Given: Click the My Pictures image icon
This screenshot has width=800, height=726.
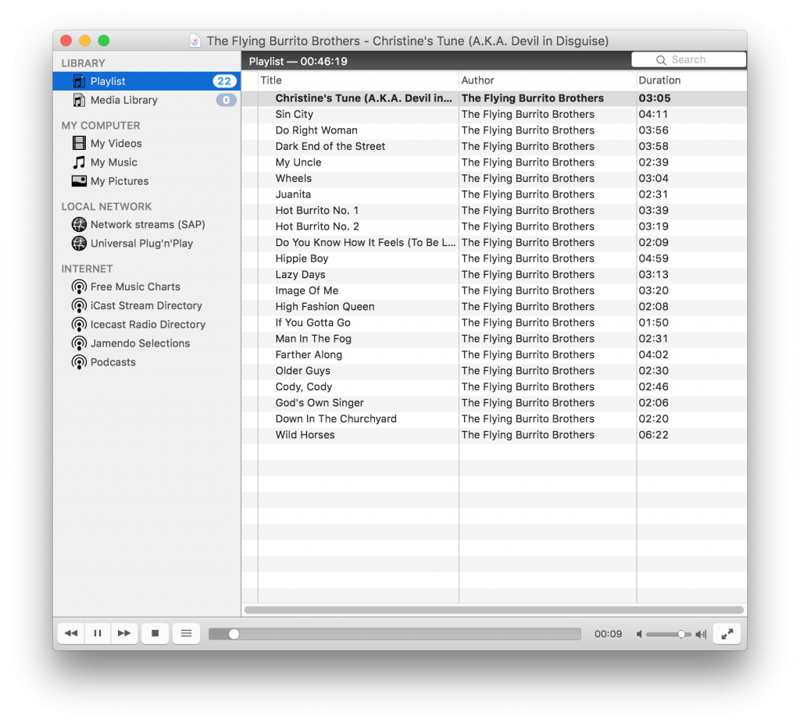Looking at the screenshot, I should 79,181.
